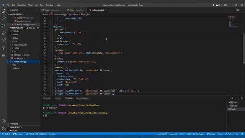Toggle the bottom panel layout button

pos(217,5)
